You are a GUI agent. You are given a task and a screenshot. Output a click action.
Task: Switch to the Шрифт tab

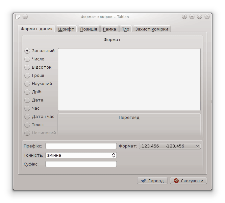tap(66, 29)
